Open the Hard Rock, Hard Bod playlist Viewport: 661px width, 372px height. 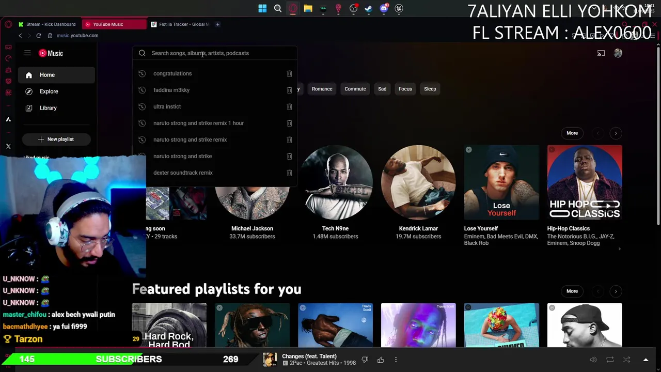[169, 326]
